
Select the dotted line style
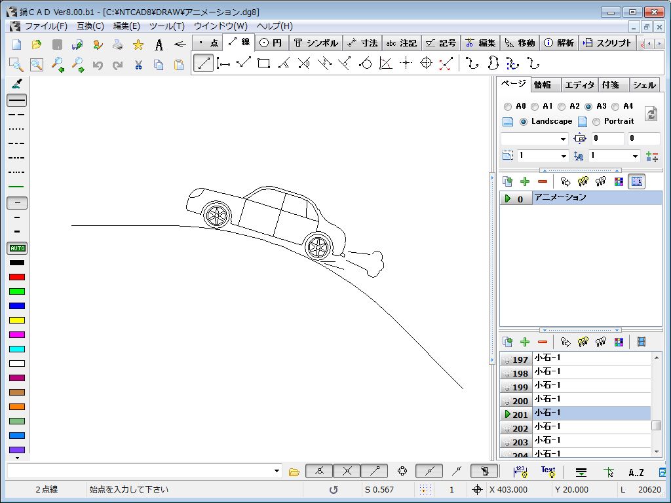[x=17, y=129]
